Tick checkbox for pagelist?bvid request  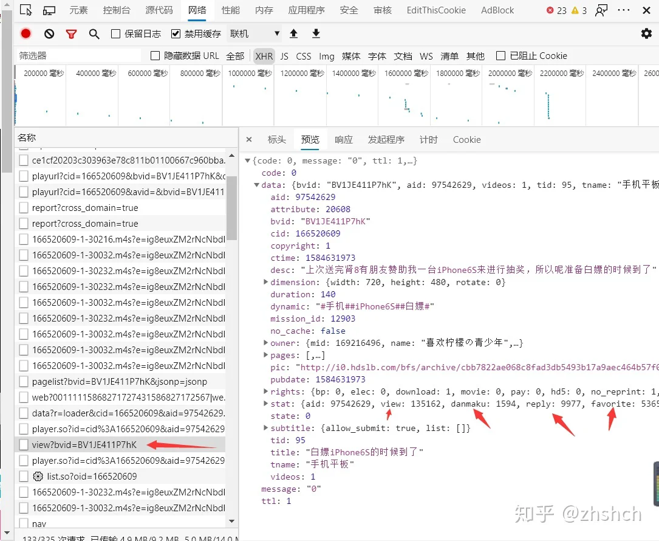click(x=24, y=382)
